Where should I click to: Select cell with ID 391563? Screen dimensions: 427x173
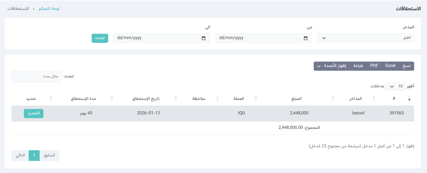396,113
